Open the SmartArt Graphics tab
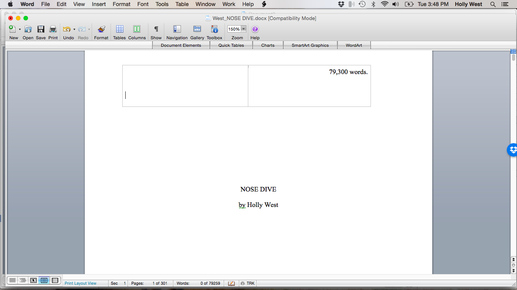 pyautogui.click(x=310, y=45)
